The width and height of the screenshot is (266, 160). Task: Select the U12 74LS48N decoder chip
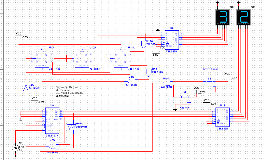point(222,116)
